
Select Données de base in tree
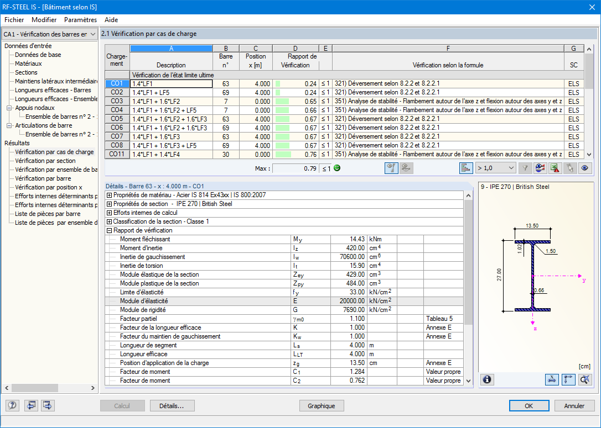coord(38,55)
